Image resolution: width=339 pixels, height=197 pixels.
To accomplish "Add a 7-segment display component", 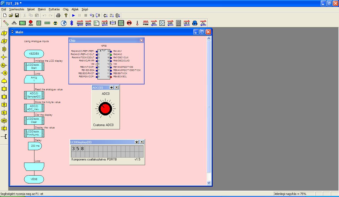I will click(x=39, y=23).
